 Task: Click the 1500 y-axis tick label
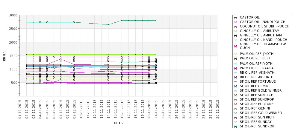pos(13,56)
